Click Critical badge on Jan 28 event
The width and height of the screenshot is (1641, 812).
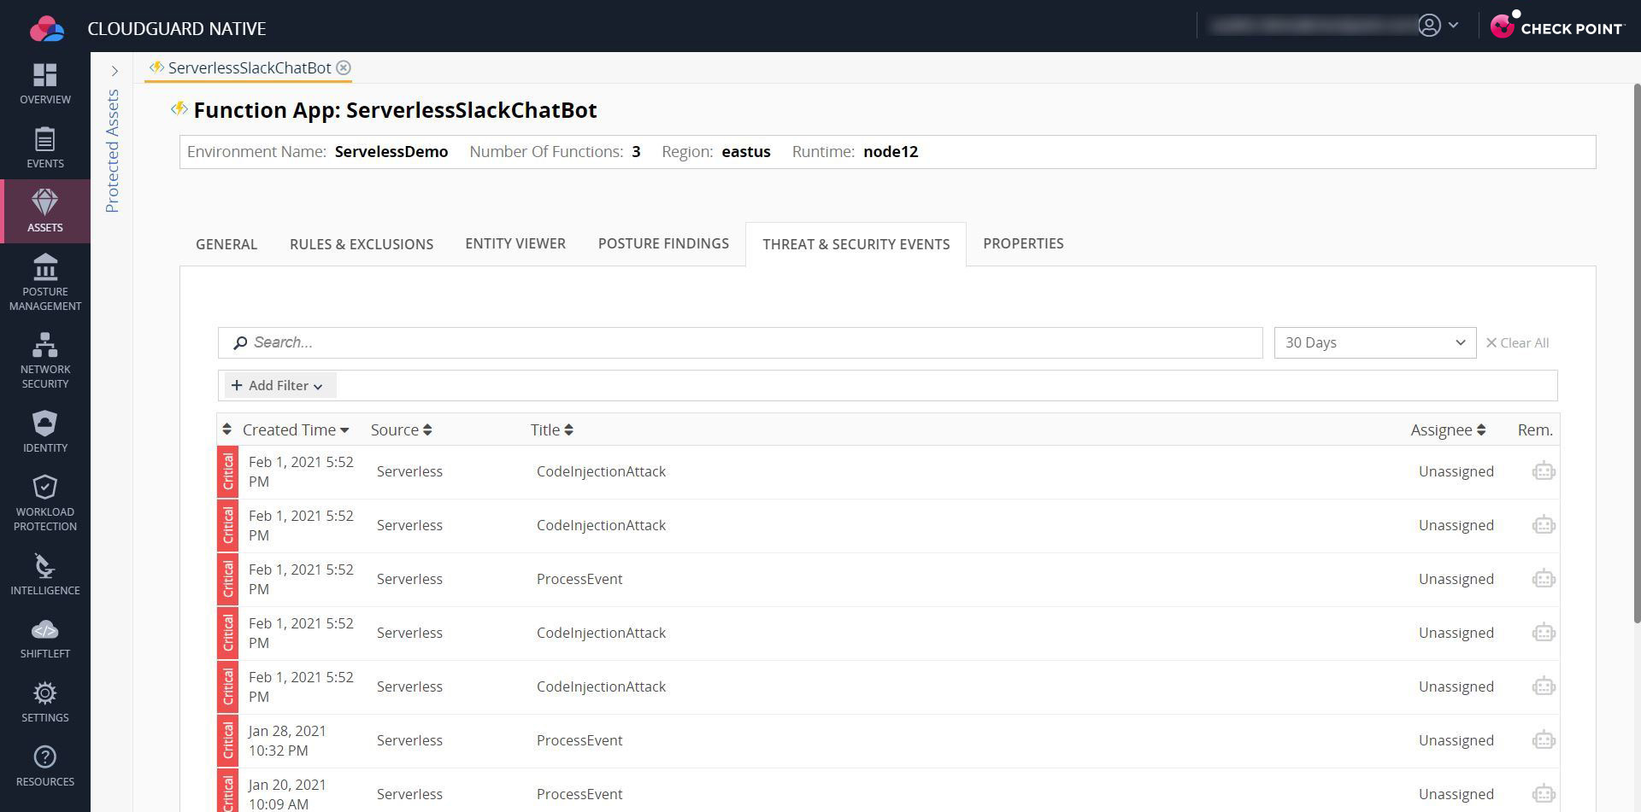tap(227, 740)
